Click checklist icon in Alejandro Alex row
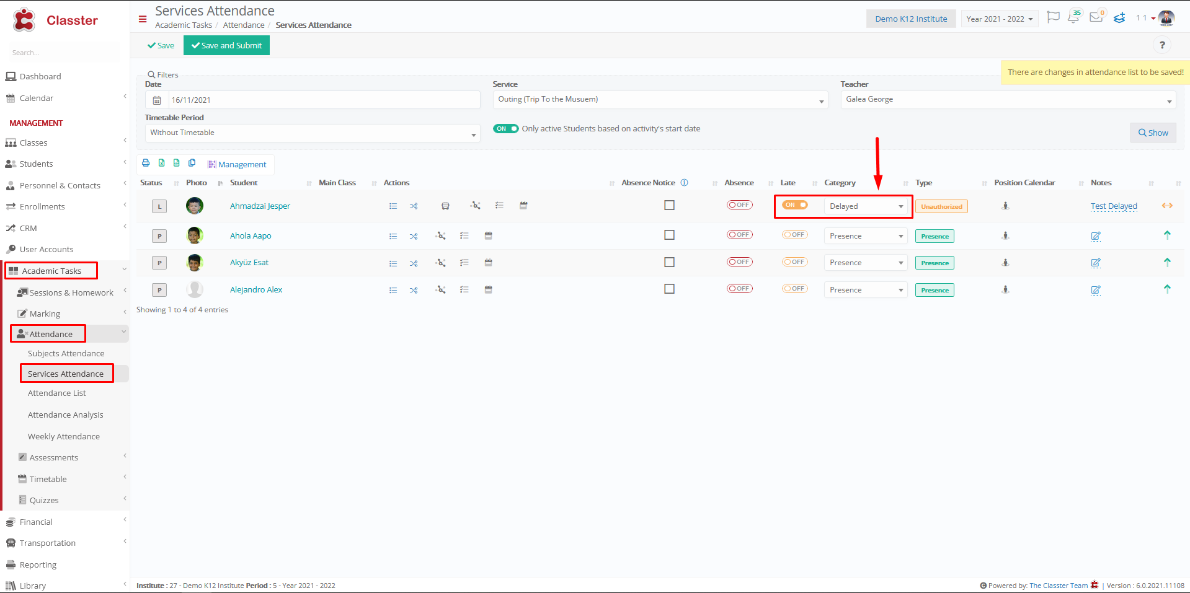 [464, 289]
